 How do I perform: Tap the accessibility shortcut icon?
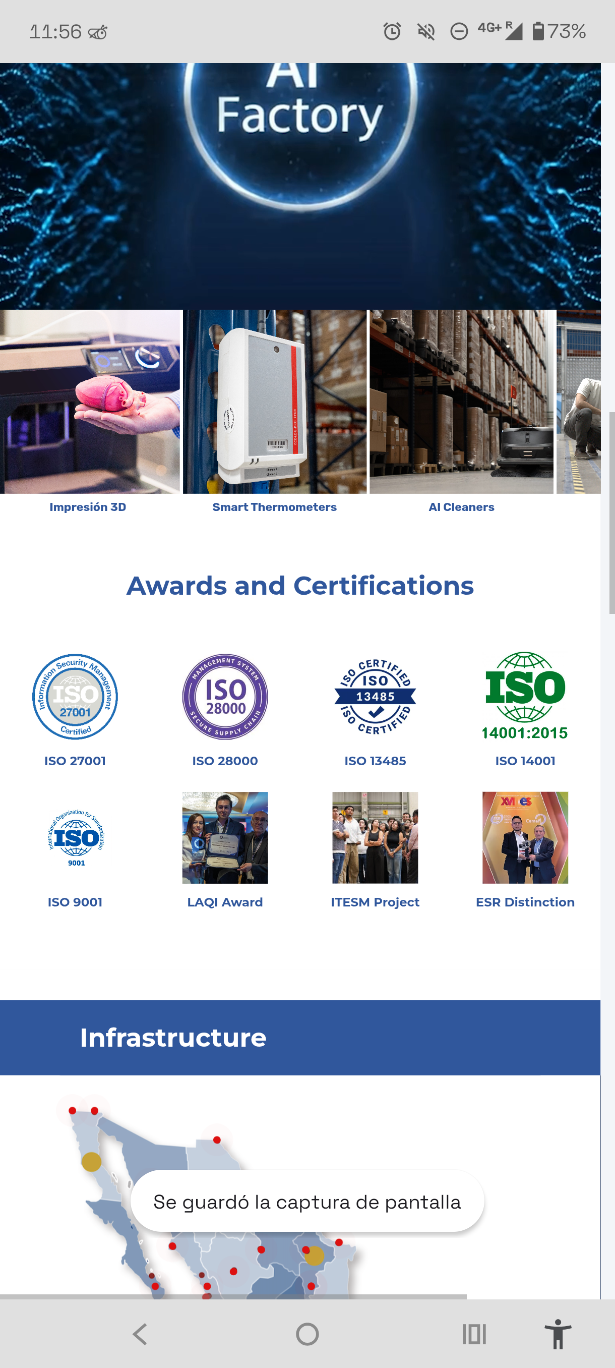point(558,1334)
